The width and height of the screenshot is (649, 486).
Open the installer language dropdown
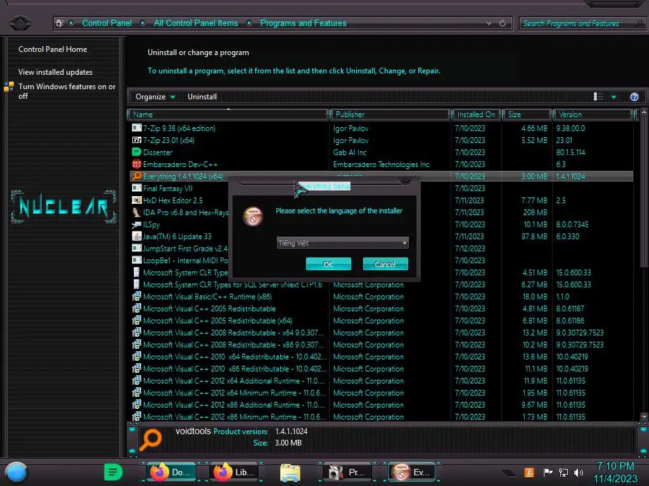342,243
